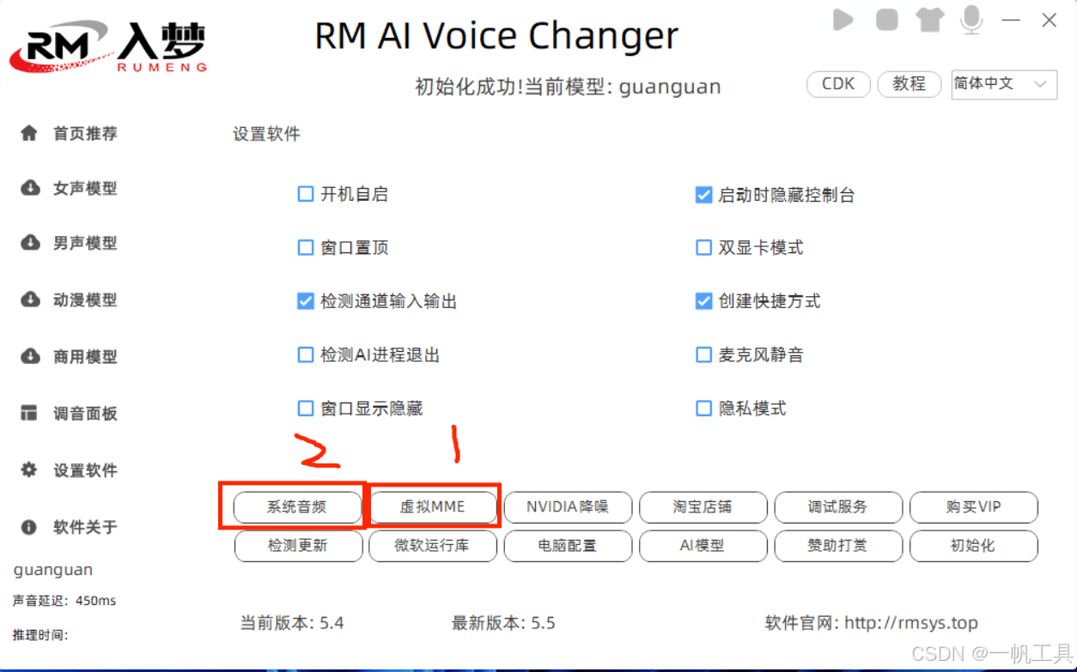Image resolution: width=1077 pixels, height=672 pixels.
Task: Click the panel icon beside 调音面板
Action: [x=29, y=413]
